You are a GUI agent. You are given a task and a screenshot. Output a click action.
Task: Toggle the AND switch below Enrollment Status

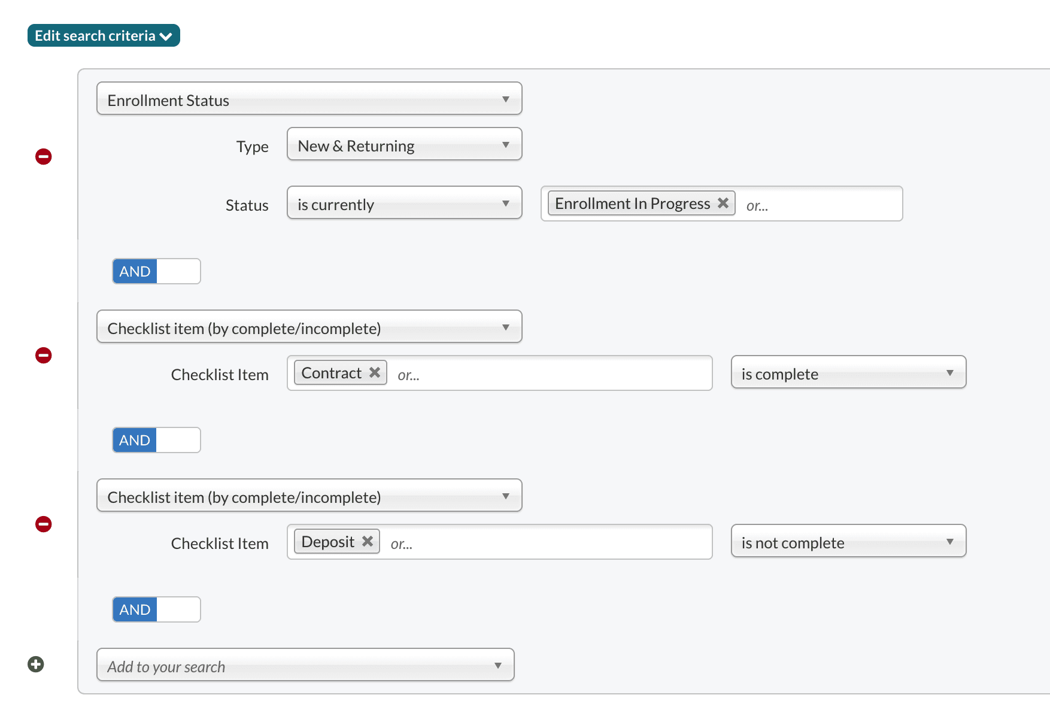pos(156,271)
